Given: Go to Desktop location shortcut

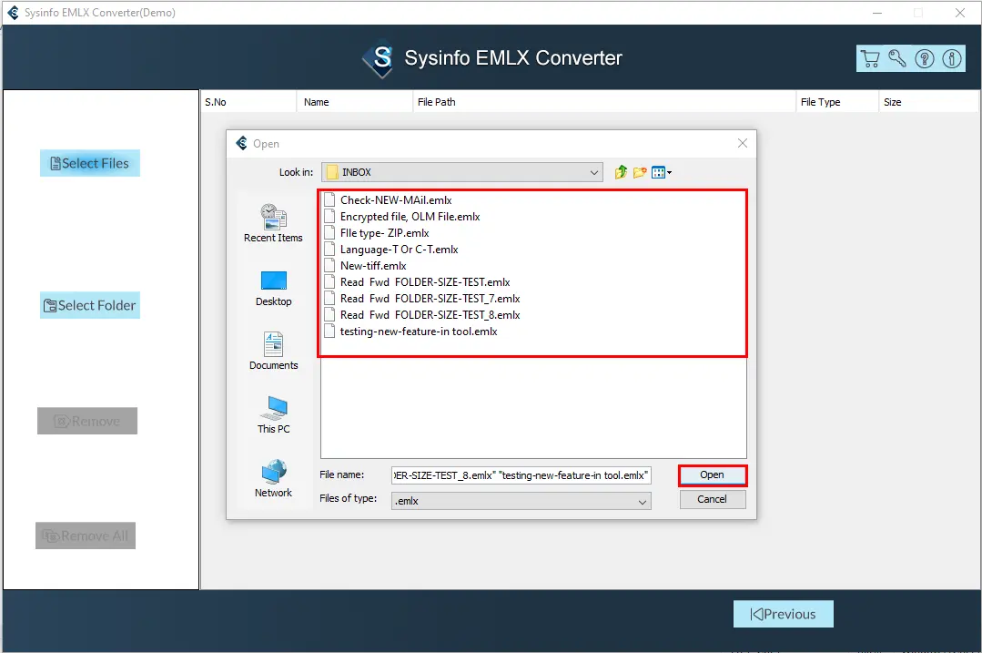Looking at the screenshot, I should tap(274, 289).
